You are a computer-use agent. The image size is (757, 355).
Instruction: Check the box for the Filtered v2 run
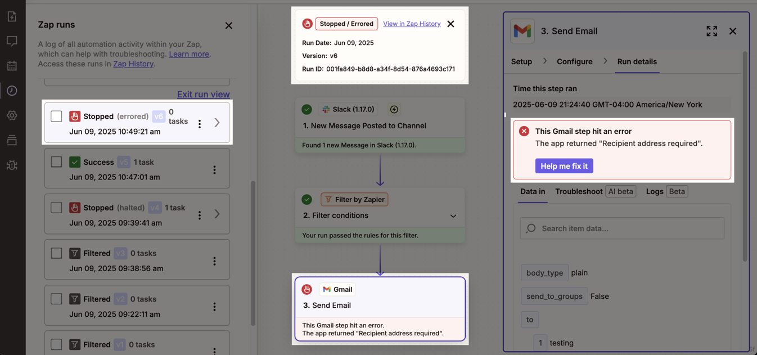tap(56, 299)
